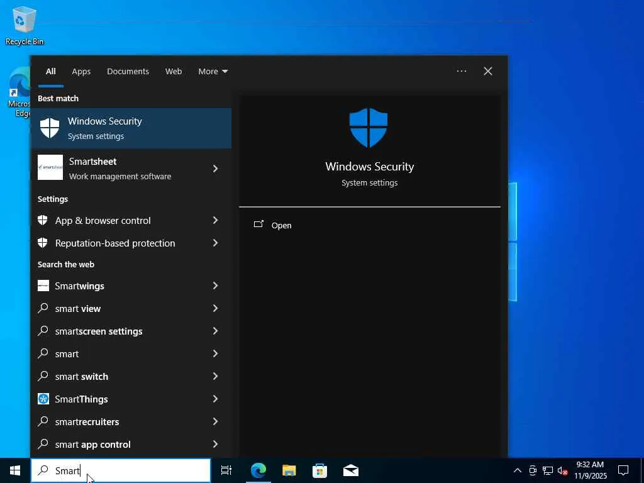Open the Mail app from the taskbar
This screenshot has width=644, height=483.
(x=351, y=470)
